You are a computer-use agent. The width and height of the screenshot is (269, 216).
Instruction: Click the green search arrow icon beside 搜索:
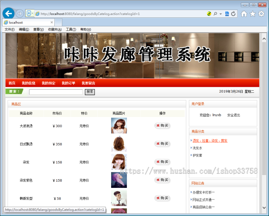(x=14, y=91)
